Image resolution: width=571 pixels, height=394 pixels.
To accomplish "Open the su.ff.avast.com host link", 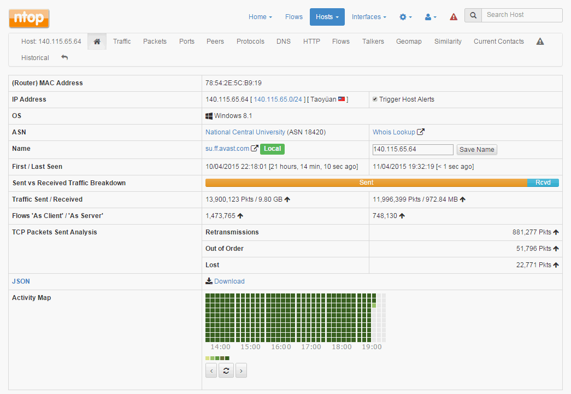I will [x=227, y=149].
